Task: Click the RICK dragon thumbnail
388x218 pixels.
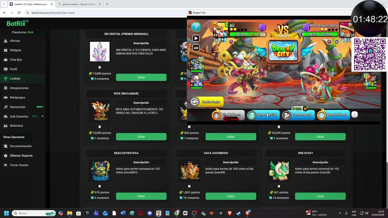Action: pos(100,111)
